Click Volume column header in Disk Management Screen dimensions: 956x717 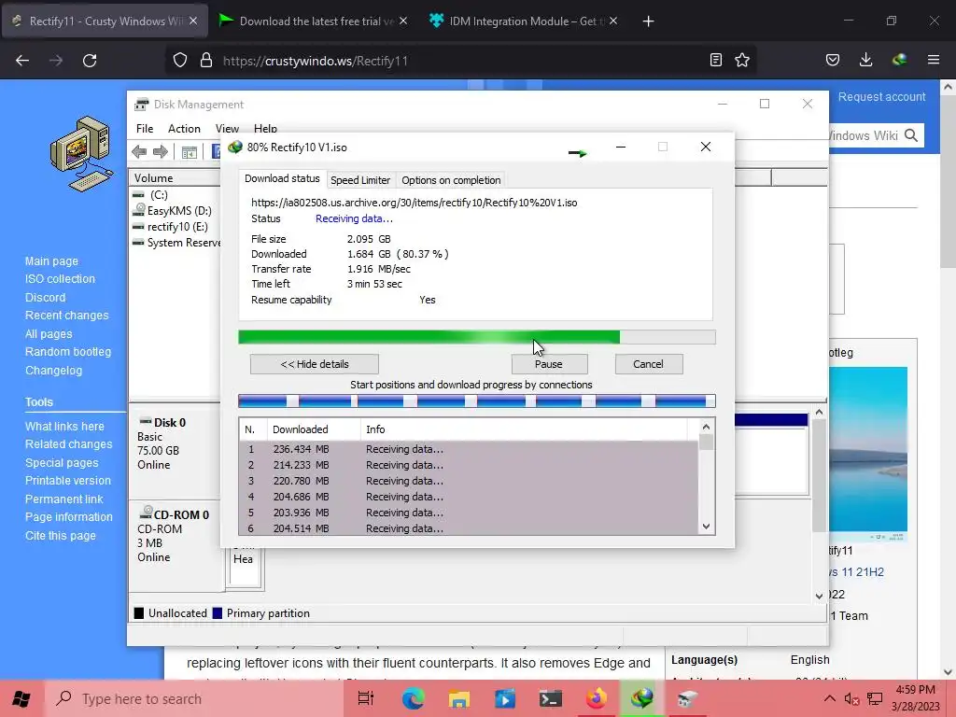[x=175, y=178]
